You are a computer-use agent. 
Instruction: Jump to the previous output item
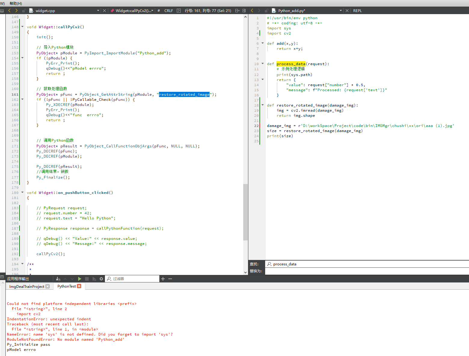[65, 279]
